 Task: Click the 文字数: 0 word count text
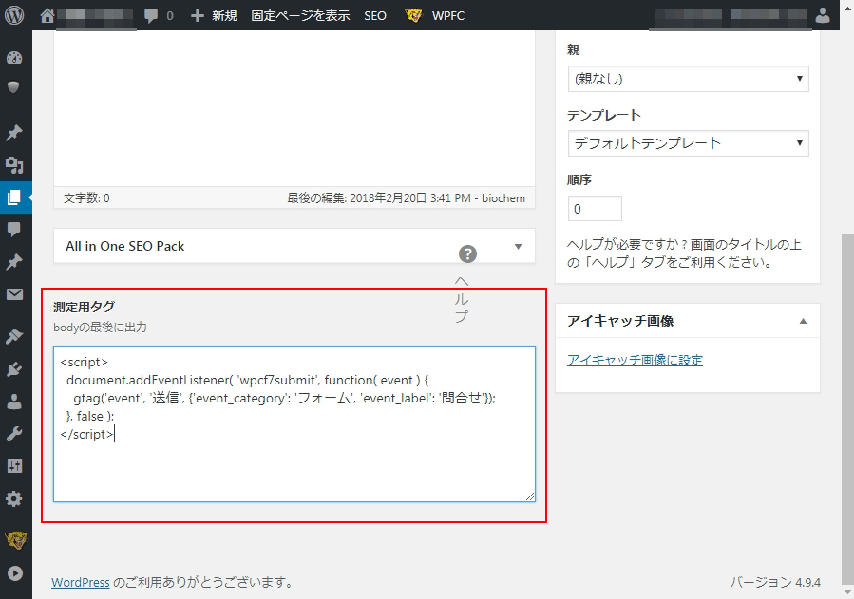coord(86,198)
